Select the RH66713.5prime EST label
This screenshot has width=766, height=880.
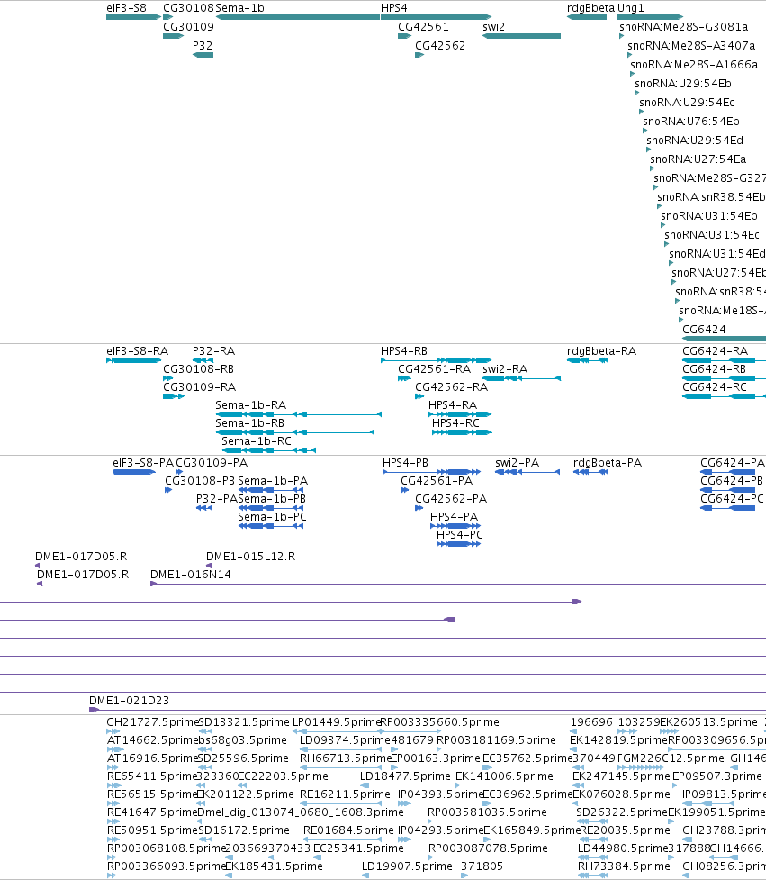tap(346, 758)
